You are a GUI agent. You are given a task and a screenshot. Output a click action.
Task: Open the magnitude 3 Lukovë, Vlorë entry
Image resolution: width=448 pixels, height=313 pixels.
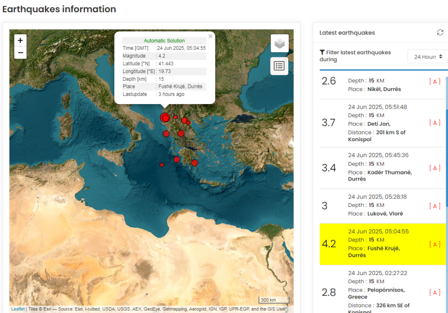(381, 205)
